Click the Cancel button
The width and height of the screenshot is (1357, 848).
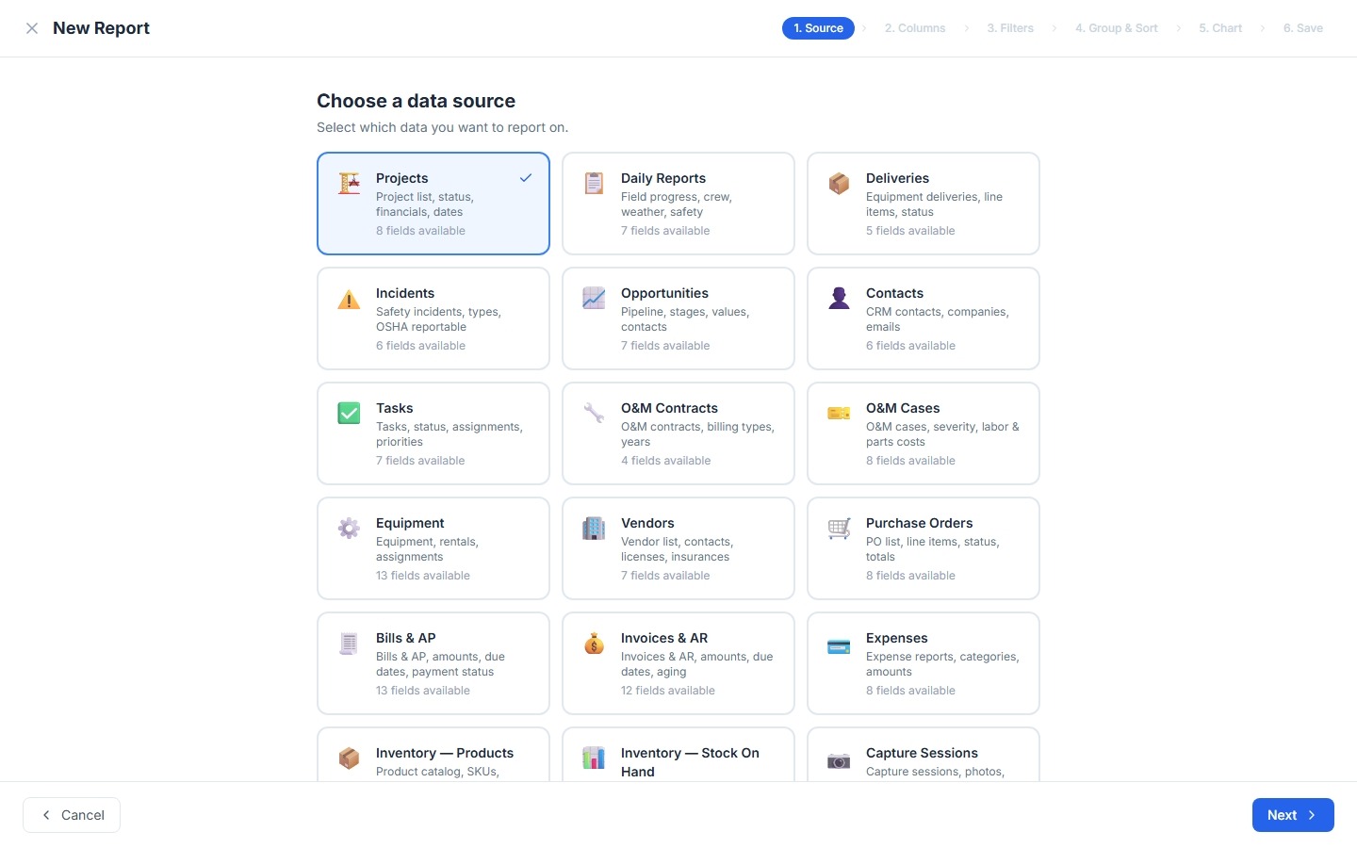click(x=72, y=815)
